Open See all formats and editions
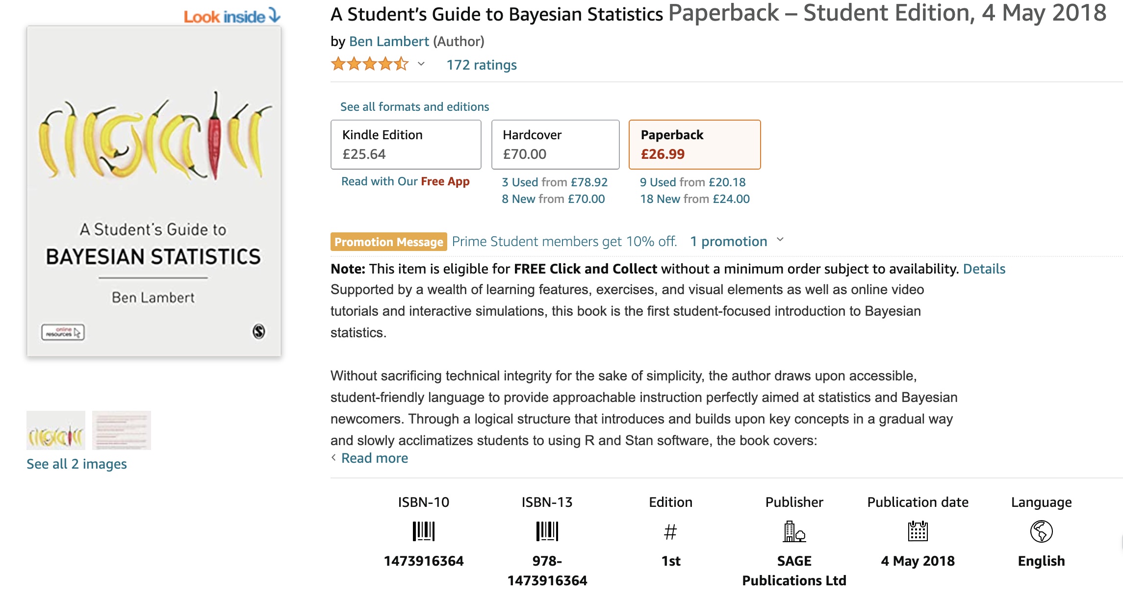Viewport: 1123px width, 601px height. tap(414, 107)
